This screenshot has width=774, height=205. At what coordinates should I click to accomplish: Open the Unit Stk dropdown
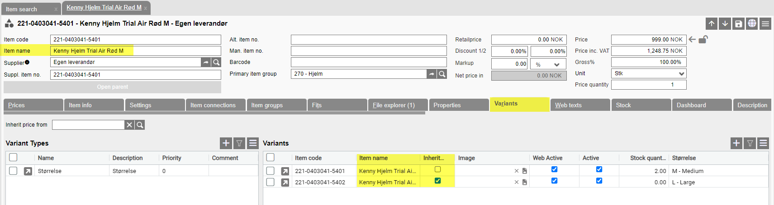click(x=649, y=73)
